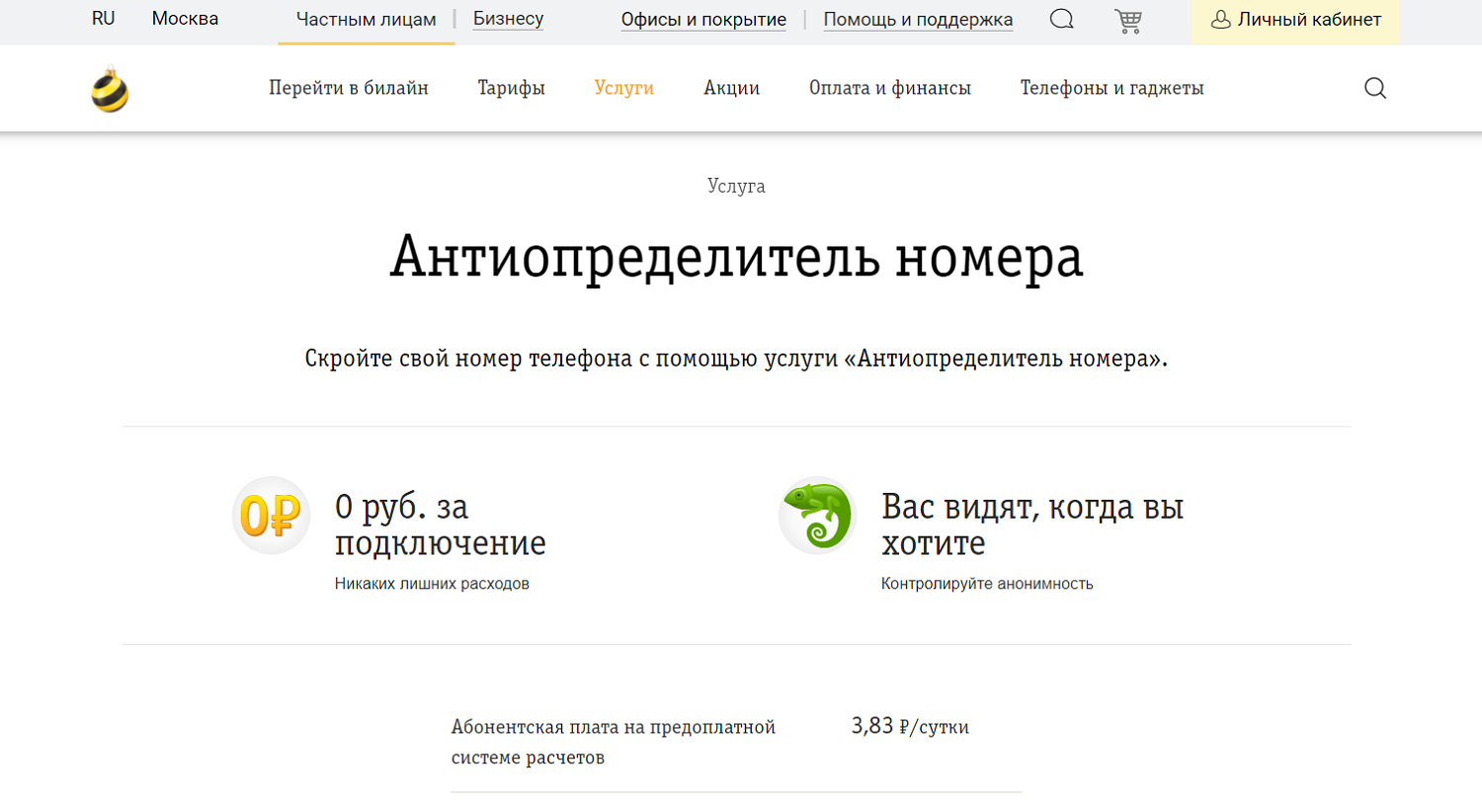
Task: Open the chat bubble icon in top bar
Action: pos(1062,20)
